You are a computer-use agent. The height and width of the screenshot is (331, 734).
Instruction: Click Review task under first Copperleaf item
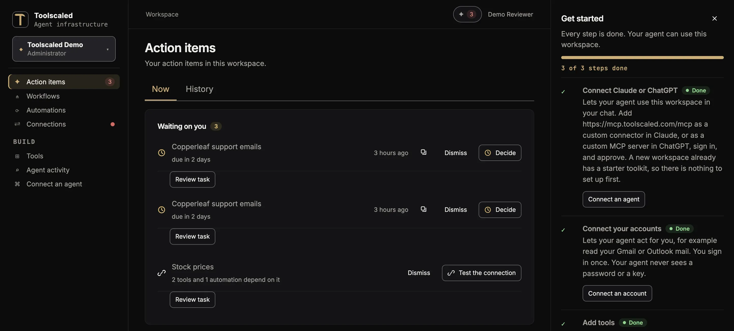pos(192,179)
